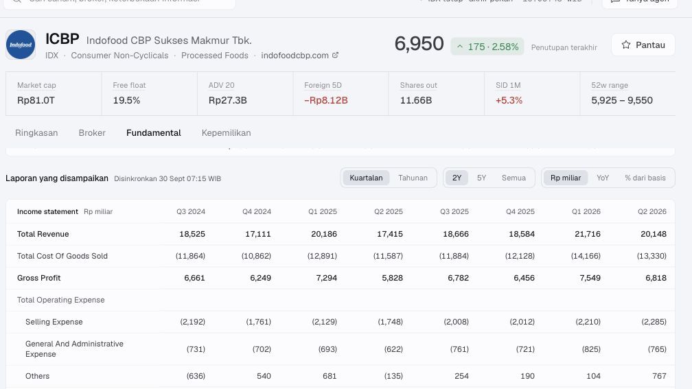The image size is (692, 389).
Task: Click the Market cap Rp81.0T stat
Action: click(54, 93)
